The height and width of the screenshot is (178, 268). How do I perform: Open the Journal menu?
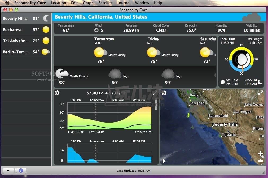[124, 3]
